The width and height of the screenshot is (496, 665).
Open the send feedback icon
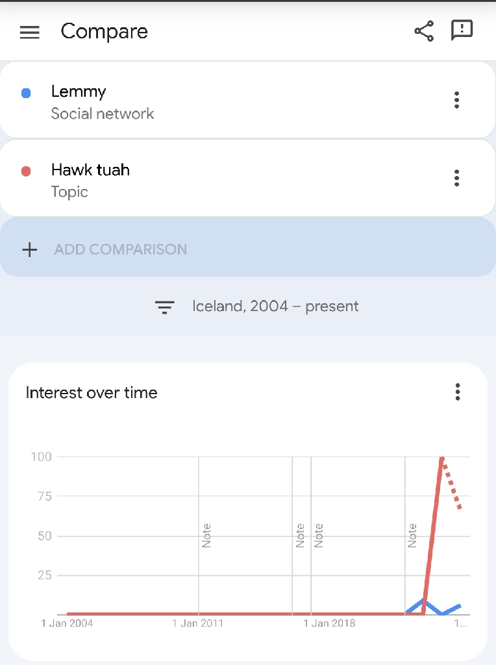(x=462, y=30)
